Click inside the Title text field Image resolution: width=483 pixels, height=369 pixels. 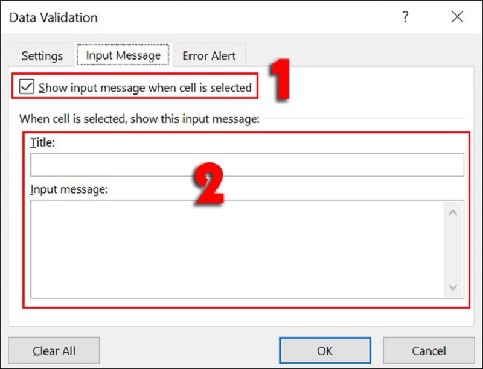tap(247, 165)
